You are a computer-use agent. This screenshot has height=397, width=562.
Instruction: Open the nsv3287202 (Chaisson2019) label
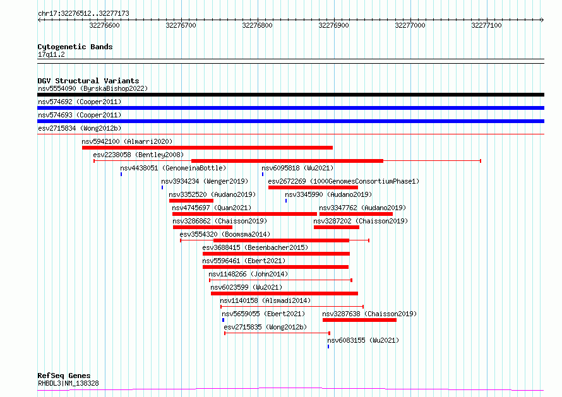pyautogui.click(x=361, y=221)
